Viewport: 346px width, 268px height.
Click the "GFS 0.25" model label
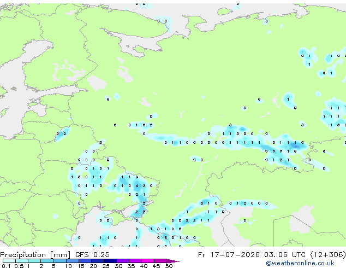92,255
